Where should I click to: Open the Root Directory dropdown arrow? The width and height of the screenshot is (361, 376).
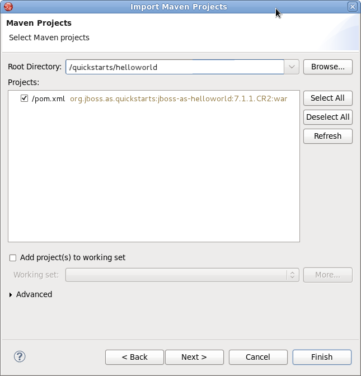292,67
